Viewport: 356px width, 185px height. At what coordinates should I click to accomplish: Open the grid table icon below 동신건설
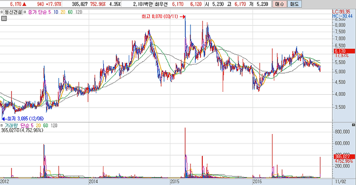[x=4, y=19]
